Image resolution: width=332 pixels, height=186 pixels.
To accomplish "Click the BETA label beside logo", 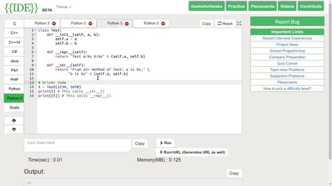I will click(47, 10).
